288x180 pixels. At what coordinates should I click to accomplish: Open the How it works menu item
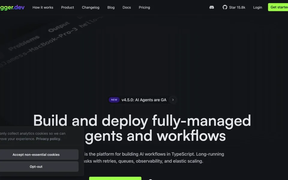[43, 7]
